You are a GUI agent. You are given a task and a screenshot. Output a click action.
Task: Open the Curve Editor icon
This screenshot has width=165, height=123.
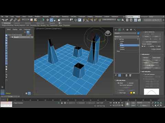pyautogui.click(x=139, y=20)
